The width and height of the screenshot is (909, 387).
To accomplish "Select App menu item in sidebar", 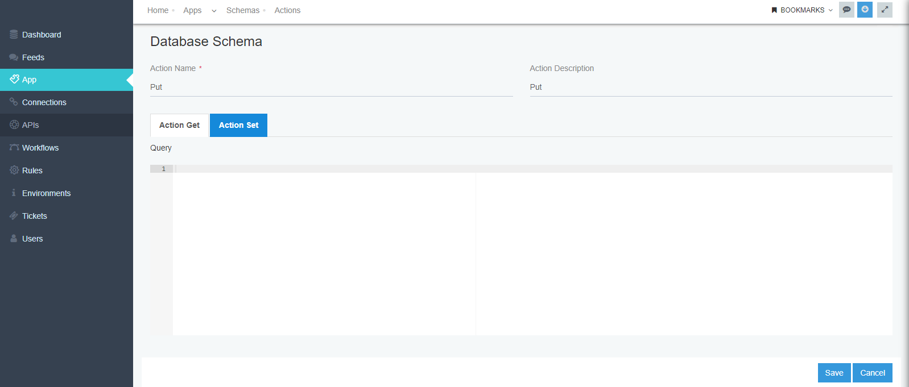I will (67, 80).
